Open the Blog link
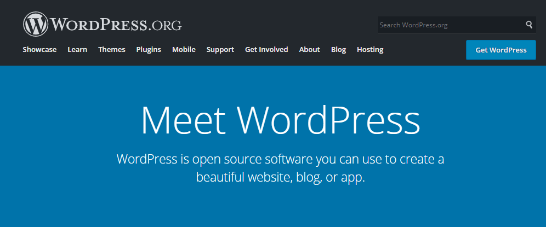The image size is (546, 227). click(x=338, y=50)
